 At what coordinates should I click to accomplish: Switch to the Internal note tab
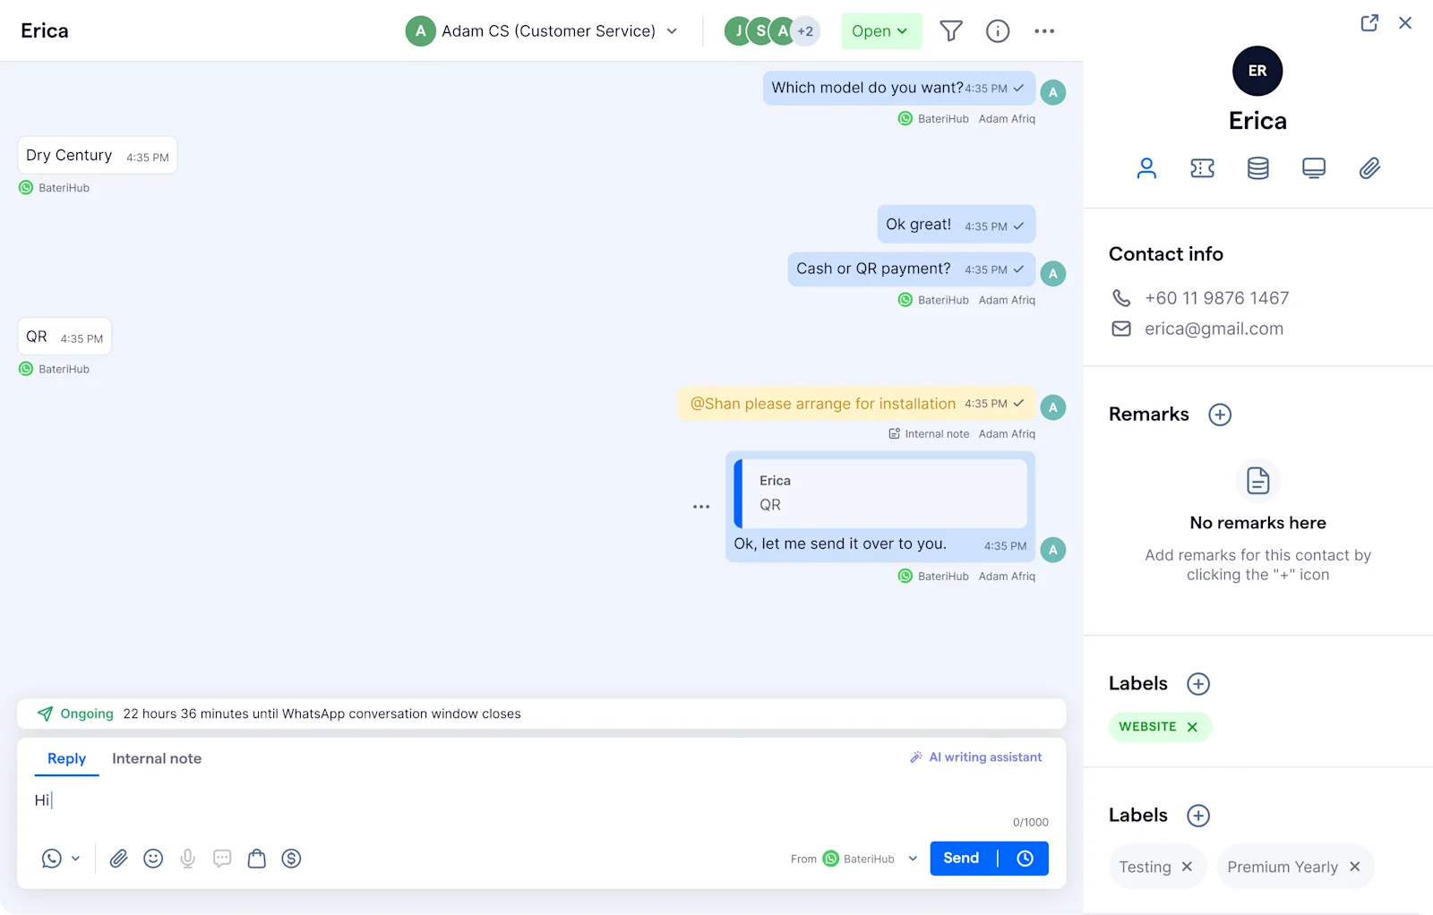(x=156, y=758)
